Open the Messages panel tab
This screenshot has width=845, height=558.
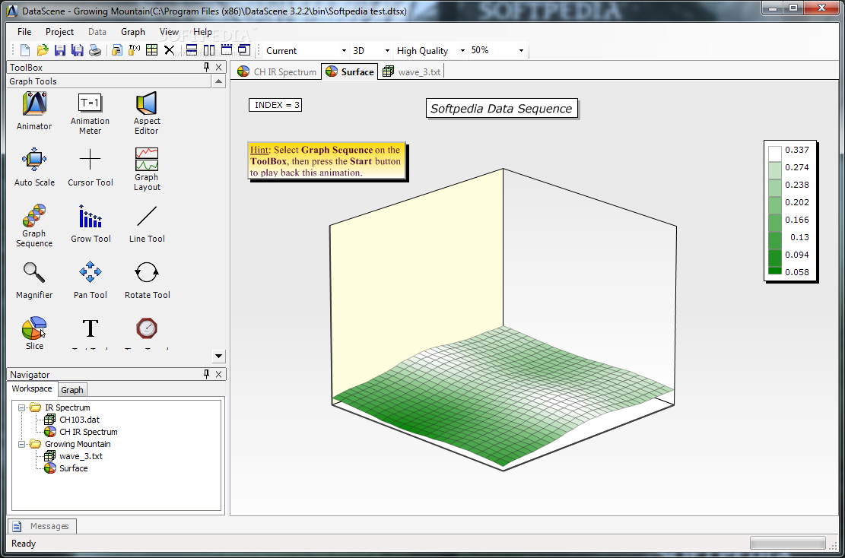(x=42, y=526)
